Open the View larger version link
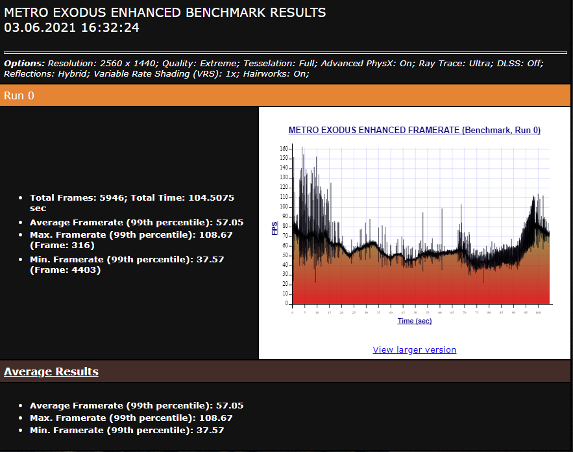The width and height of the screenshot is (573, 452). [x=415, y=349]
